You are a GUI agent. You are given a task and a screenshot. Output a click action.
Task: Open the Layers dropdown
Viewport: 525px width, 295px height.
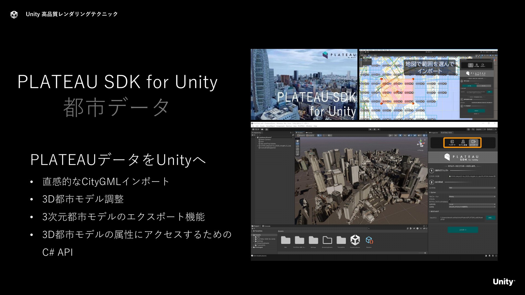(480, 129)
